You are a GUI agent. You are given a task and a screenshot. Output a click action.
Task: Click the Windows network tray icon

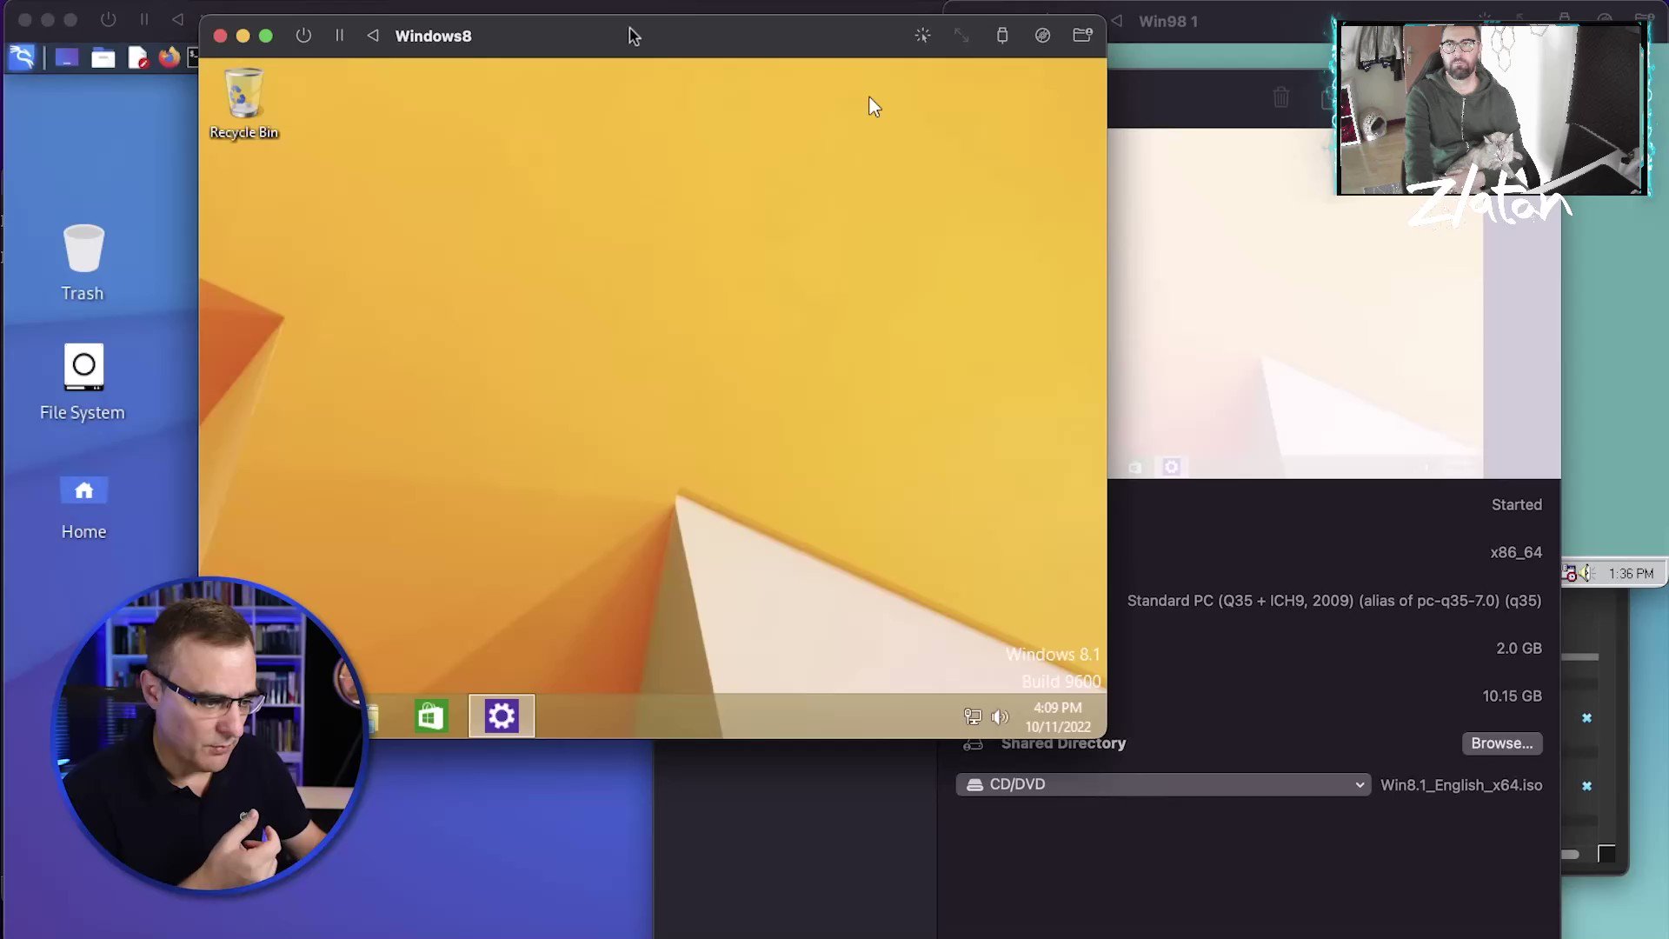[973, 717]
